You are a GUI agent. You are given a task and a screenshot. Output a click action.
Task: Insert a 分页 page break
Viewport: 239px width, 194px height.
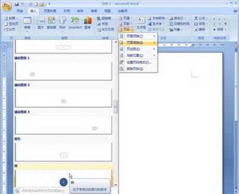10,29
